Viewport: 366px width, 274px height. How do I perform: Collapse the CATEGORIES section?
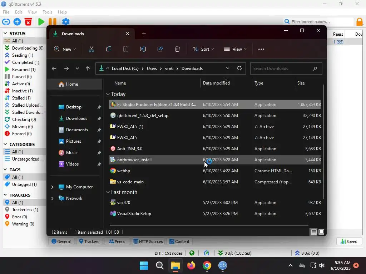coord(5,144)
